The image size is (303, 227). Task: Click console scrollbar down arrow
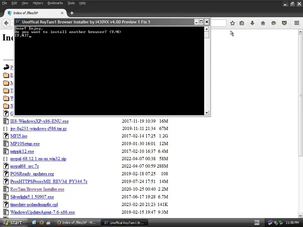coord(207,113)
